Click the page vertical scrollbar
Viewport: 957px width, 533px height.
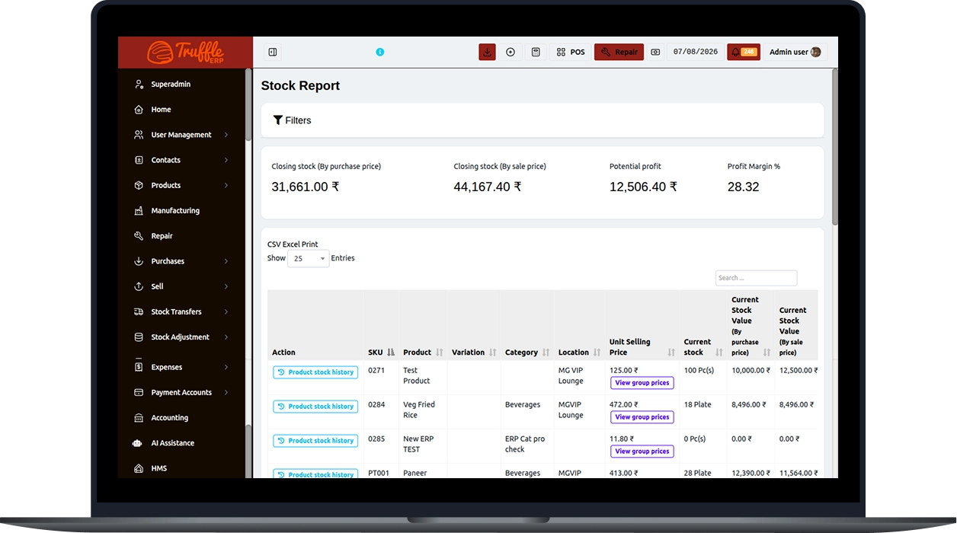(835, 146)
